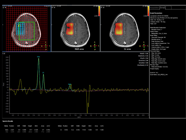The width and height of the screenshot is (186, 140).
Task: Click 'Ratio Denominator: Cr(3.03)' parameter
Action: pyautogui.click(x=160, y=67)
